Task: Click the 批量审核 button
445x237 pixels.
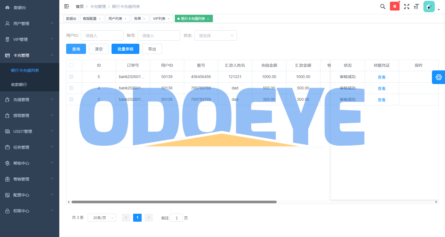Action: click(125, 49)
